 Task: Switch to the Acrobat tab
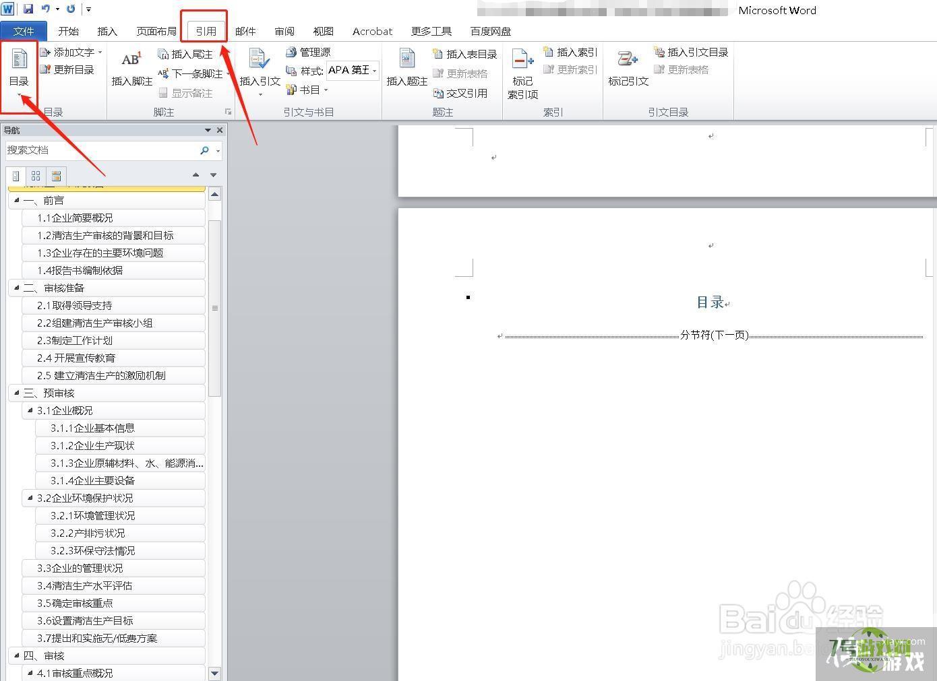coord(372,31)
